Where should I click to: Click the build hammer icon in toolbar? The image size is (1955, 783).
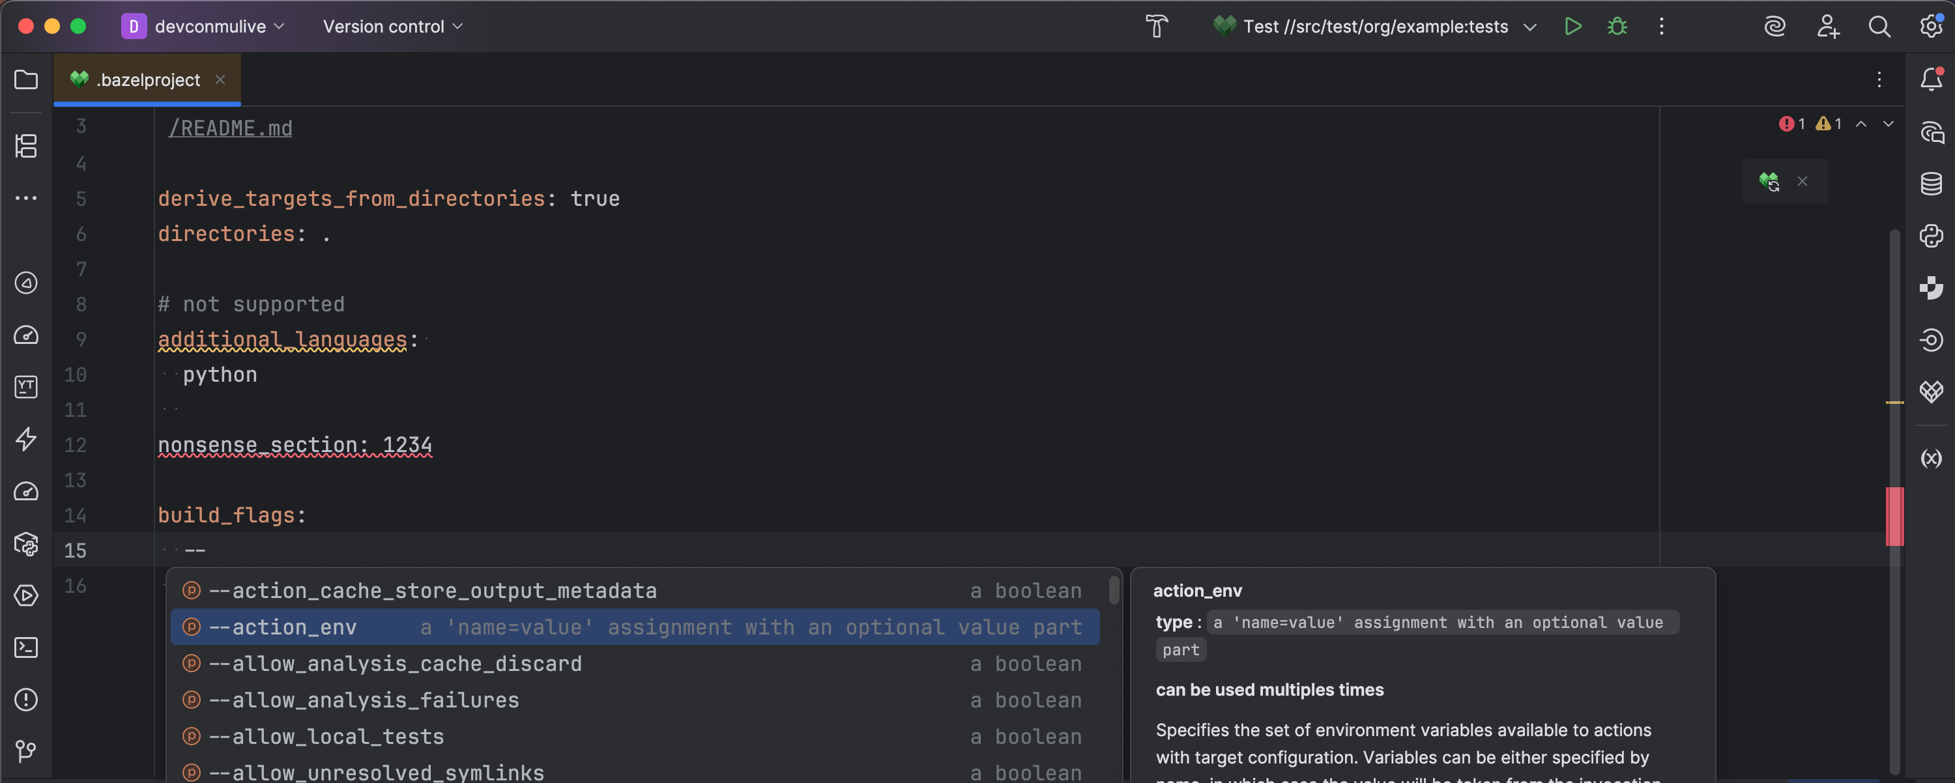click(1157, 27)
